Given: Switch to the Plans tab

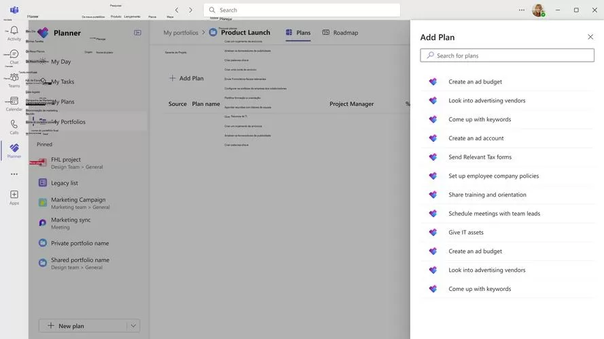Looking at the screenshot, I should coord(298,33).
